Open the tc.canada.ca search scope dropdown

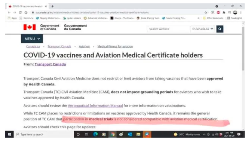coord(202,29)
